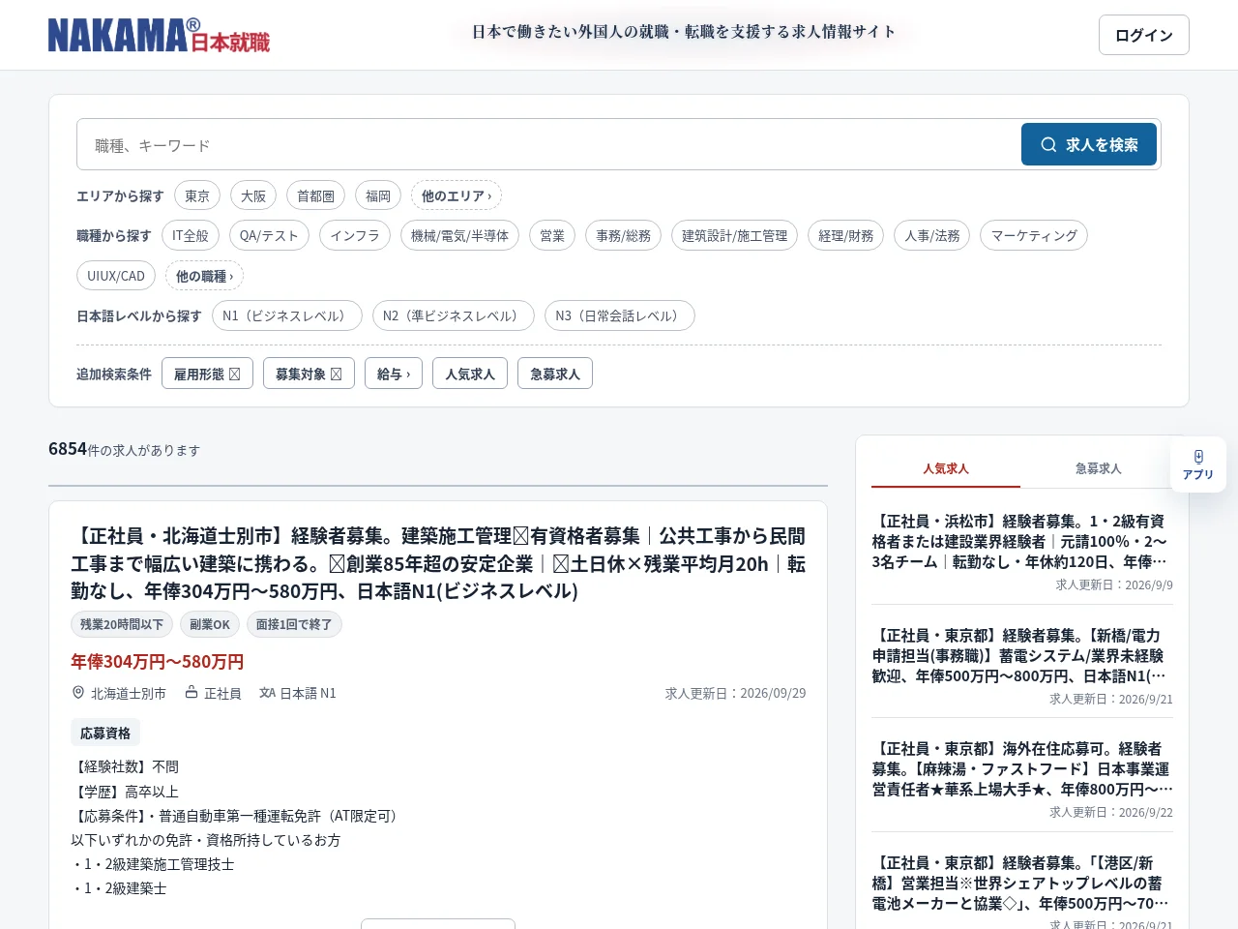Open the 麻辣湯・ファストフード popular job listing
Viewport: 1238px width, 929px height.
(x=1022, y=768)
